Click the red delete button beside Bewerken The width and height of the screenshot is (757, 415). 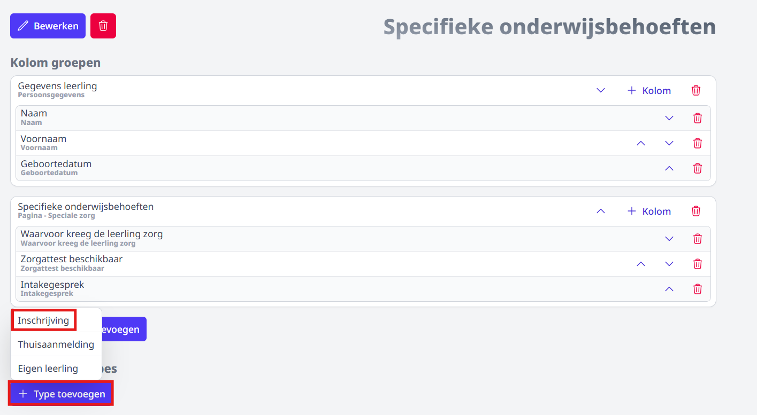103,26
